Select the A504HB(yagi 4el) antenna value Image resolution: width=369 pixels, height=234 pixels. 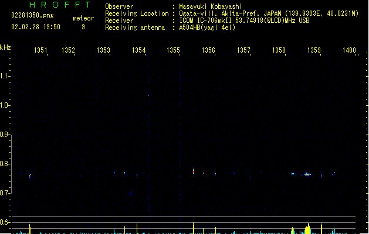tap(207, 27)
